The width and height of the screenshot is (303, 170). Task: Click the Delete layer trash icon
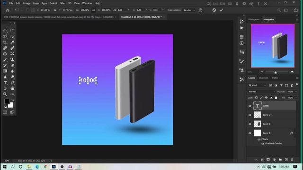(x=292, y=160)
